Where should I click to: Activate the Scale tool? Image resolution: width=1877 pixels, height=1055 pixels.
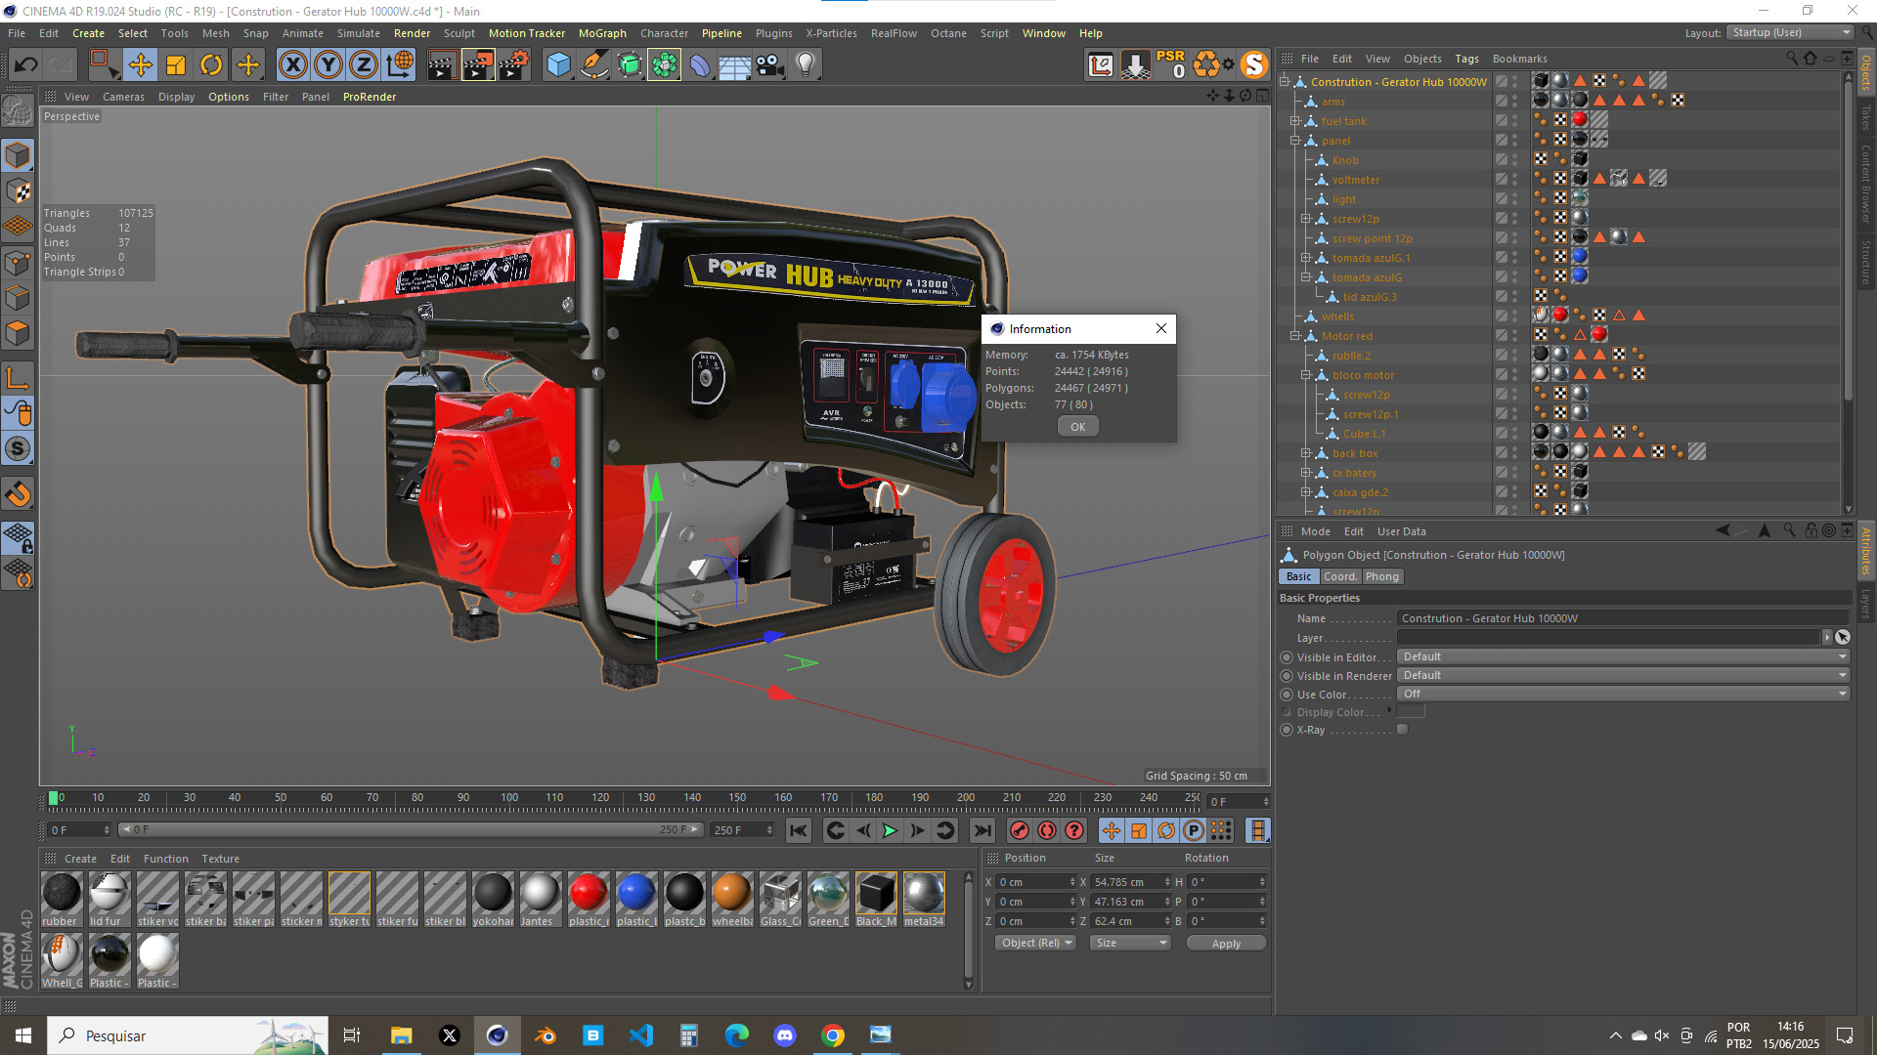176,65
